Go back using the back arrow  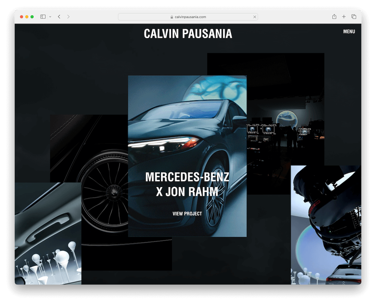point(59,17)
